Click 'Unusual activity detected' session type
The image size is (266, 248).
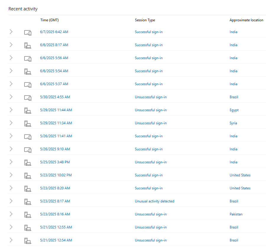[x=154, y=201]
